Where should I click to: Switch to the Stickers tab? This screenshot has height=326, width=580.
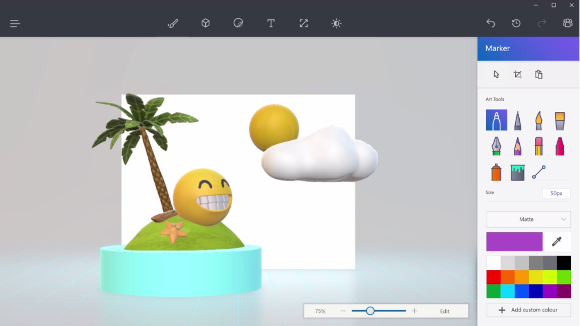[x=238, y=23]
